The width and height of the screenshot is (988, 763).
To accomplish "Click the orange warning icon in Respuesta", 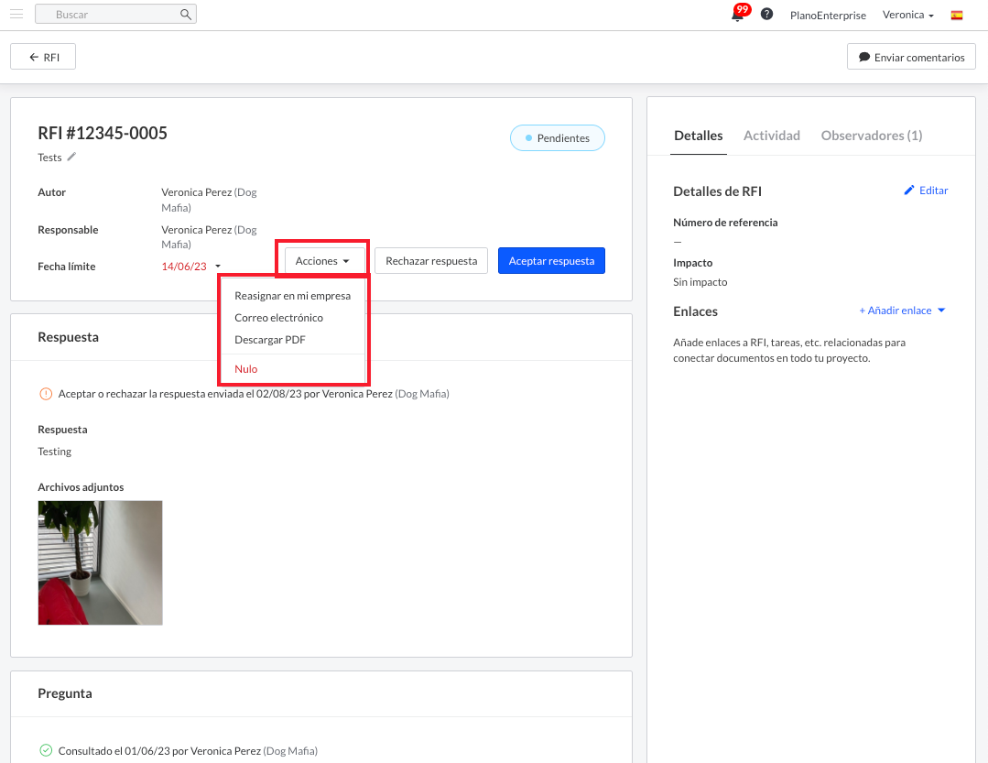I will pyautogui.click(x=46, y=394).
